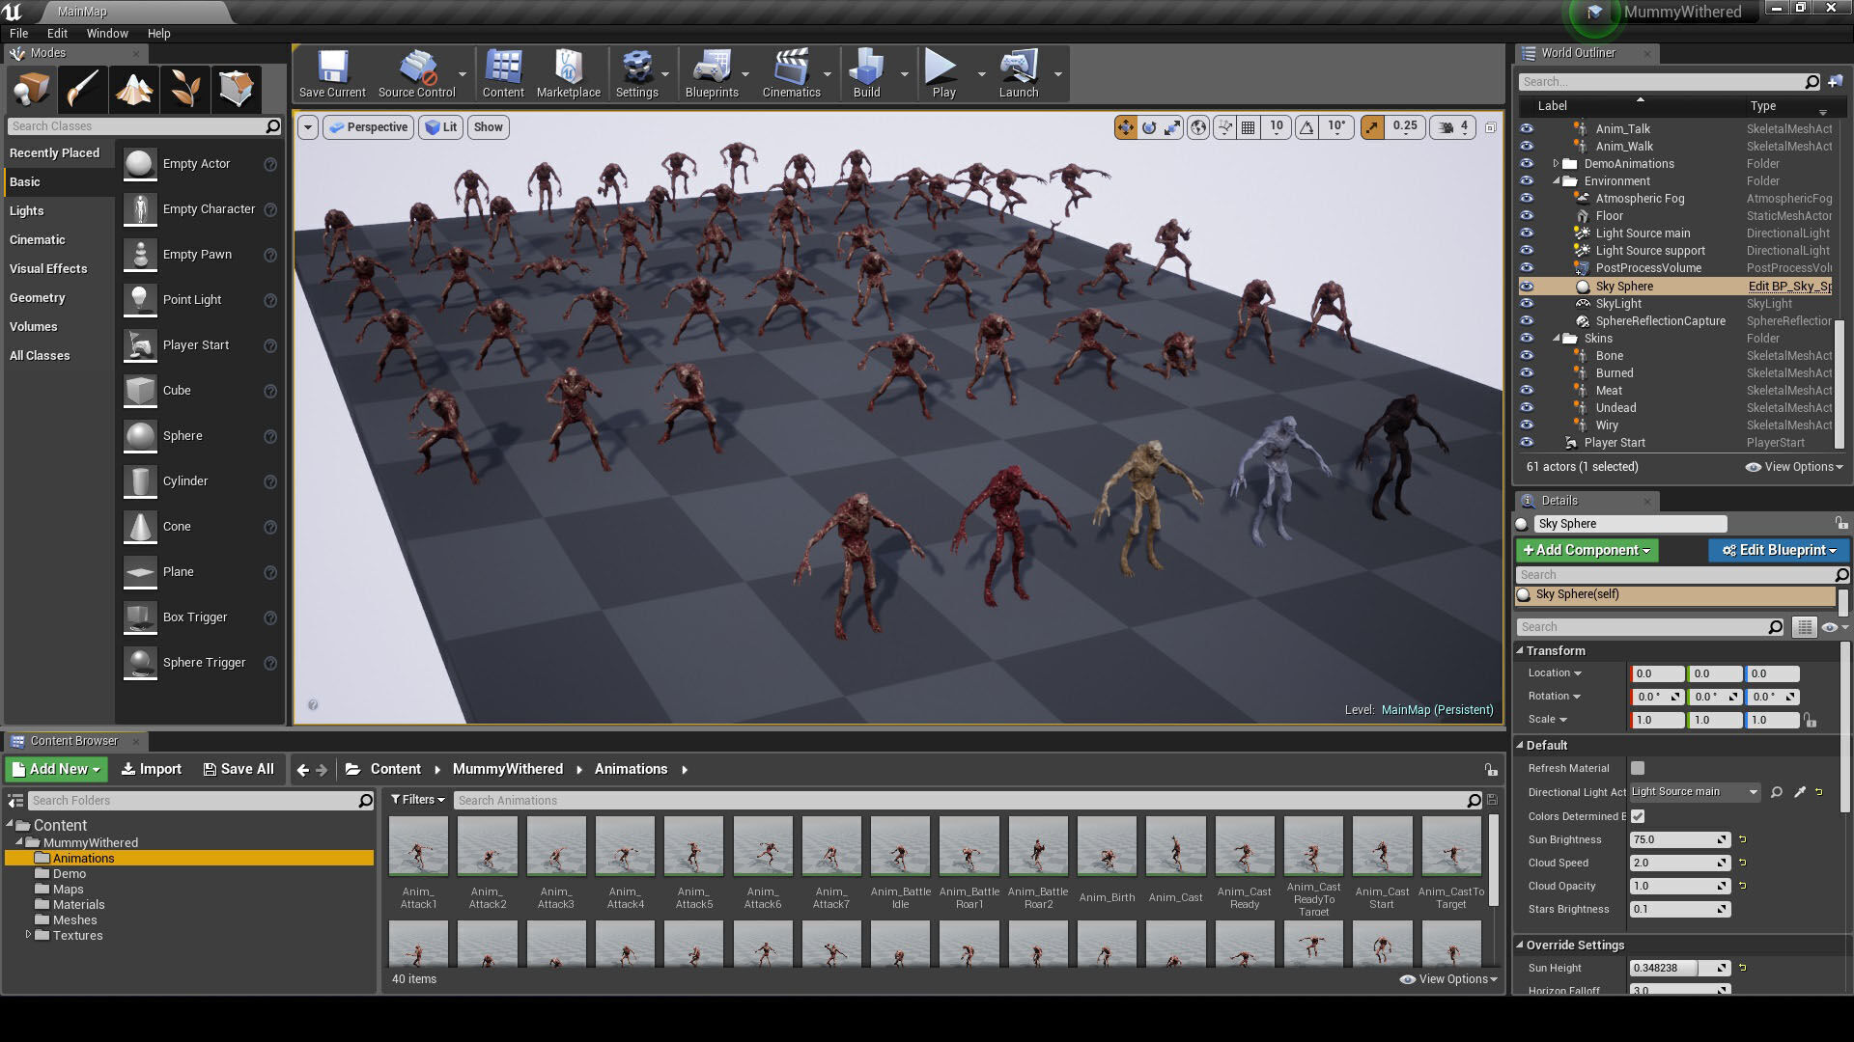Click the Show button in viewport
Screen dimensions: 1854x1042
[489, 127]
